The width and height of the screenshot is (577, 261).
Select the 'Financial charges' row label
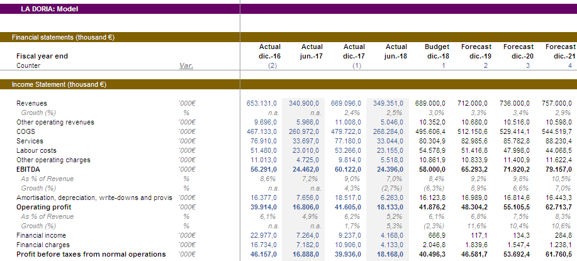[x=43, y=245]
